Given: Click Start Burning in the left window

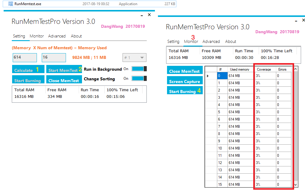Looking at the screenshot, I should coord(28,79).
